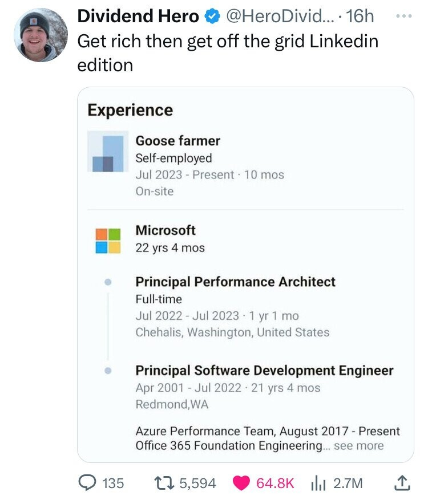Open replies by clicking the comment icon

tap(86, 482)
